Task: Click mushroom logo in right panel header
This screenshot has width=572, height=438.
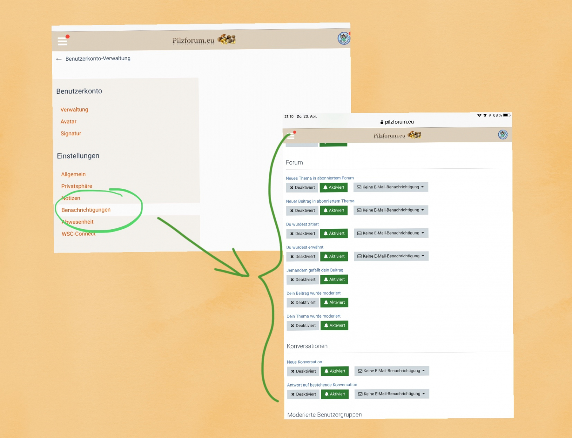Action: 414,135
